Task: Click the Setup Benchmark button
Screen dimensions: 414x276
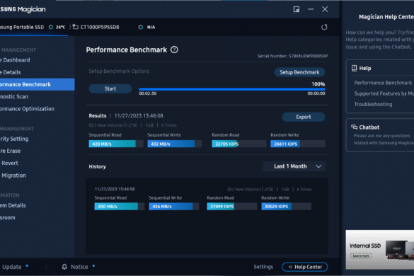Action: (299, 72)
